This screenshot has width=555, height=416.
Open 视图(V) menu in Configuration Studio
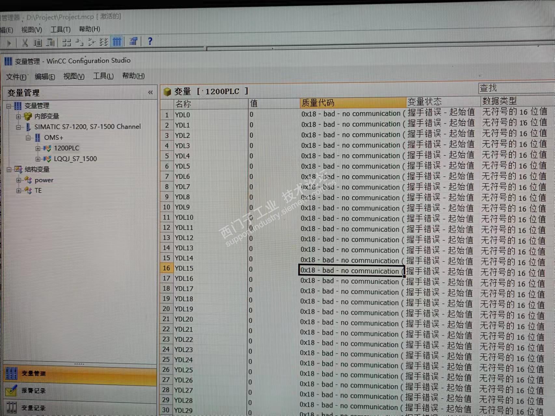point(74,76)
